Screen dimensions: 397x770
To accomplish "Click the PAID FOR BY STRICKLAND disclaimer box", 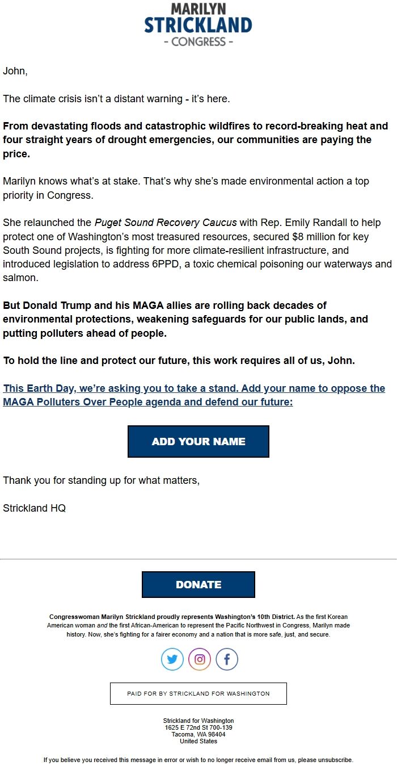I will pyautogui.click(x=198, y=693).
